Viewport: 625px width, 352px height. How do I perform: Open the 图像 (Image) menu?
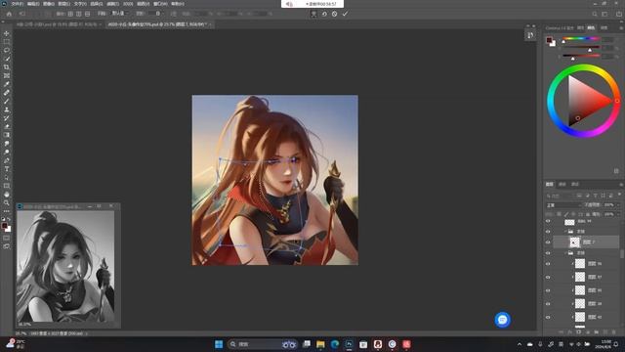(x=48, y=4)
